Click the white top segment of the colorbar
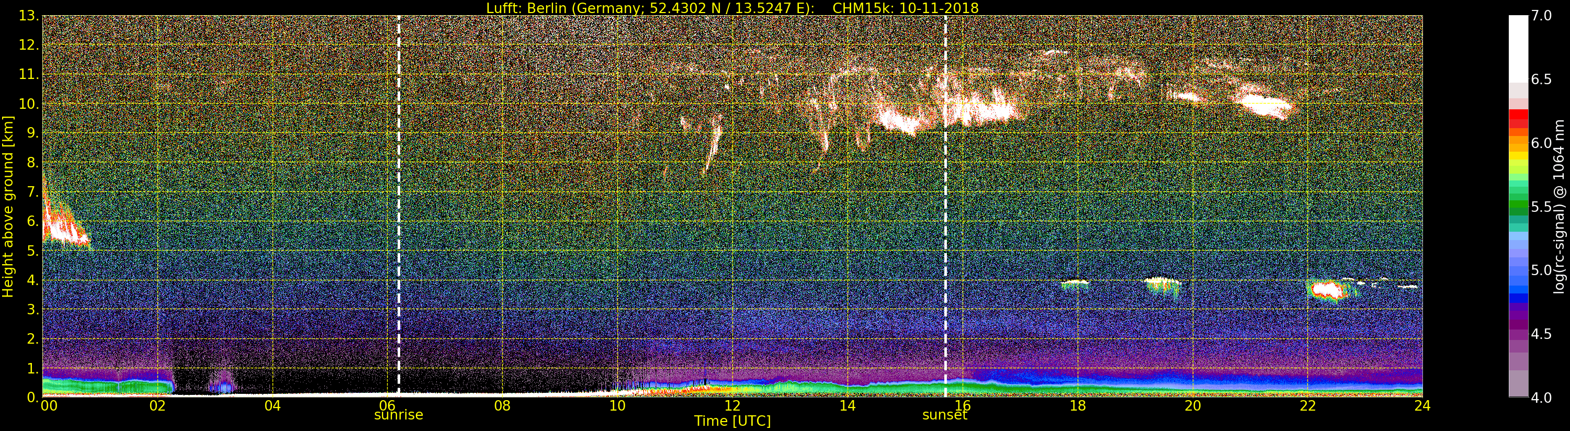This screenshot has height=431, width=1570. [x=1518, y=49]
